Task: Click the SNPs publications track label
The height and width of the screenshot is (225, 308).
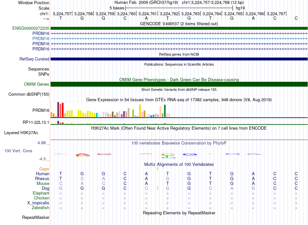Action: tap(44, 74)
